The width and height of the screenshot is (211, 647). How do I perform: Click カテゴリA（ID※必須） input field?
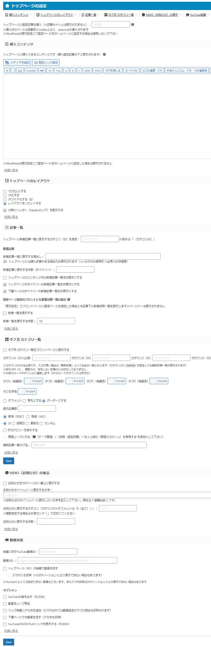click(51, 358)
